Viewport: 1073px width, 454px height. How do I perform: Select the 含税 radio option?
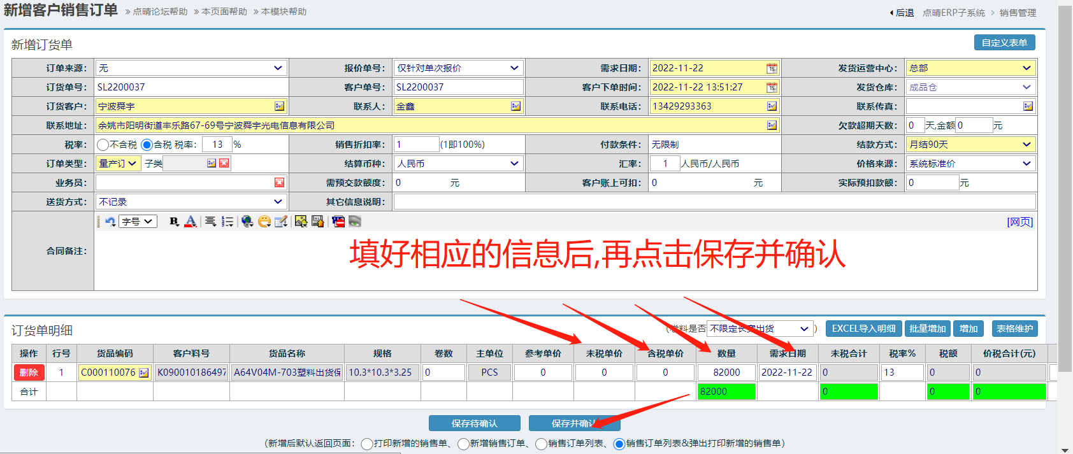[147, 145]
